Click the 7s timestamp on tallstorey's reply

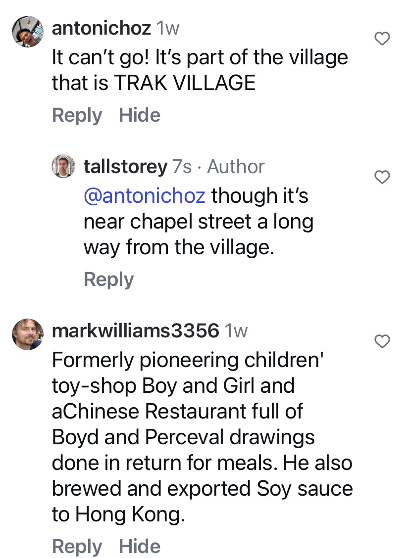pyautogui.click(x=182, y=167)
